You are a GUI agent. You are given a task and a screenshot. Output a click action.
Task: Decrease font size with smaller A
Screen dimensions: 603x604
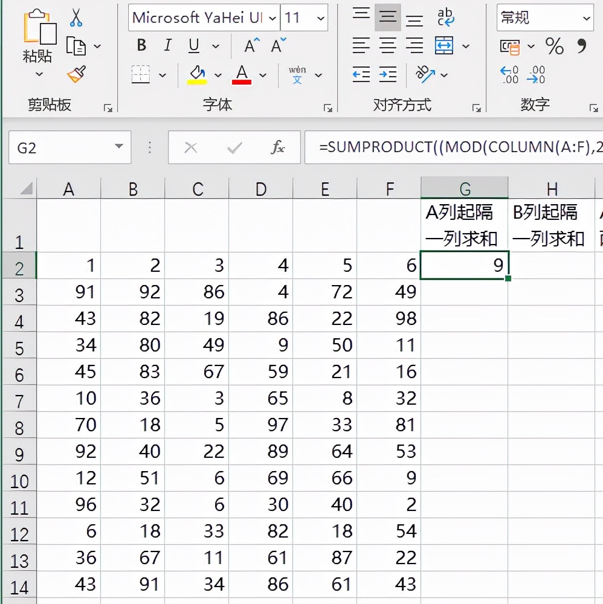(278, 45)
